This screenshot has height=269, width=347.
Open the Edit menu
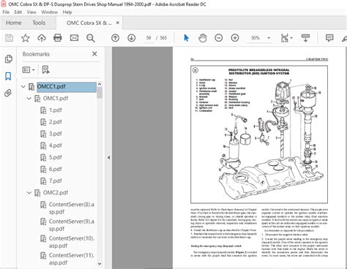tap(18, 12)
